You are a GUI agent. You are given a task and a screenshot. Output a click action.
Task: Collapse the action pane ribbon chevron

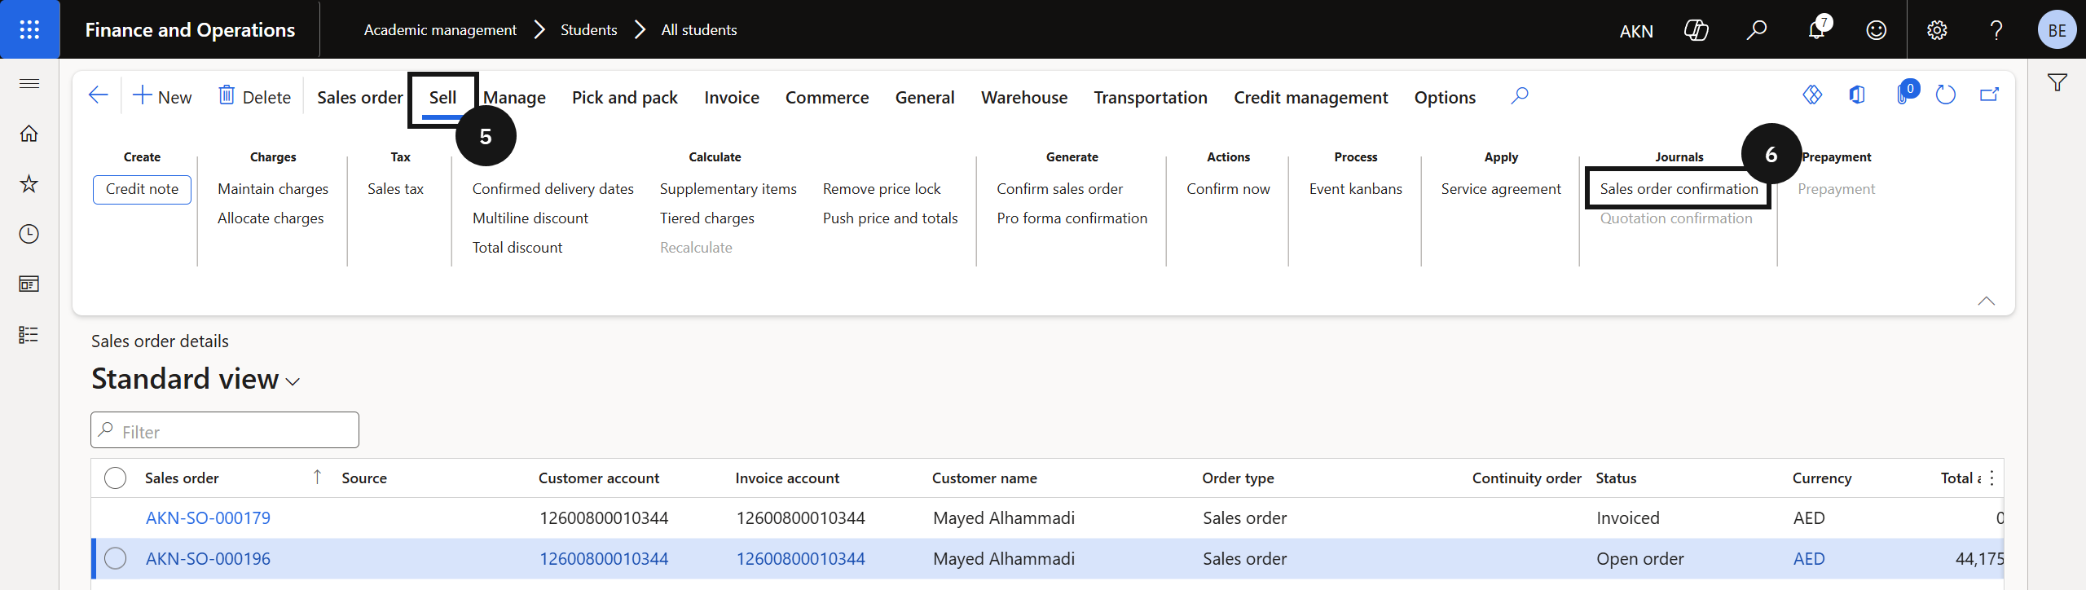point(1987,301)
